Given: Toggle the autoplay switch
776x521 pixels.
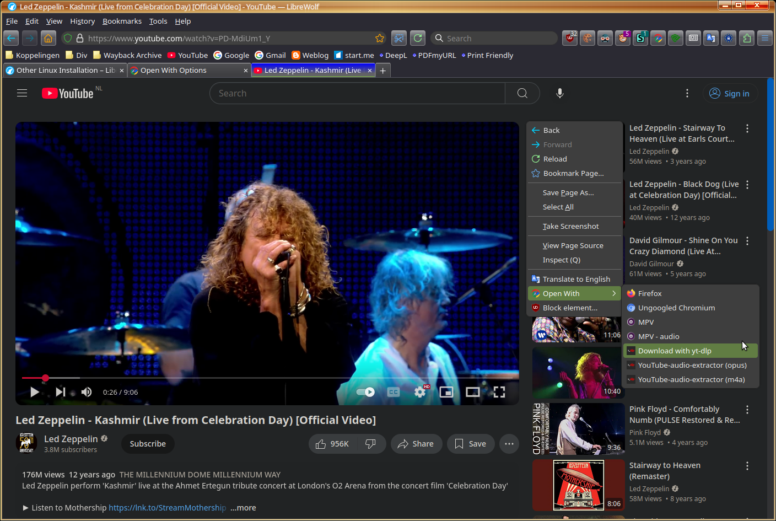Looking at the screenshot, I should (365, 392).
